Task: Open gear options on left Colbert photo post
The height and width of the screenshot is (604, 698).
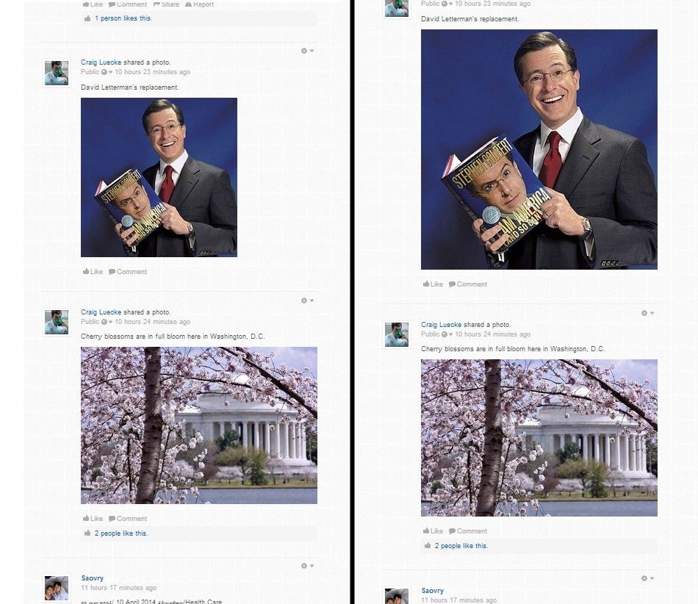Action: [307, 51]
